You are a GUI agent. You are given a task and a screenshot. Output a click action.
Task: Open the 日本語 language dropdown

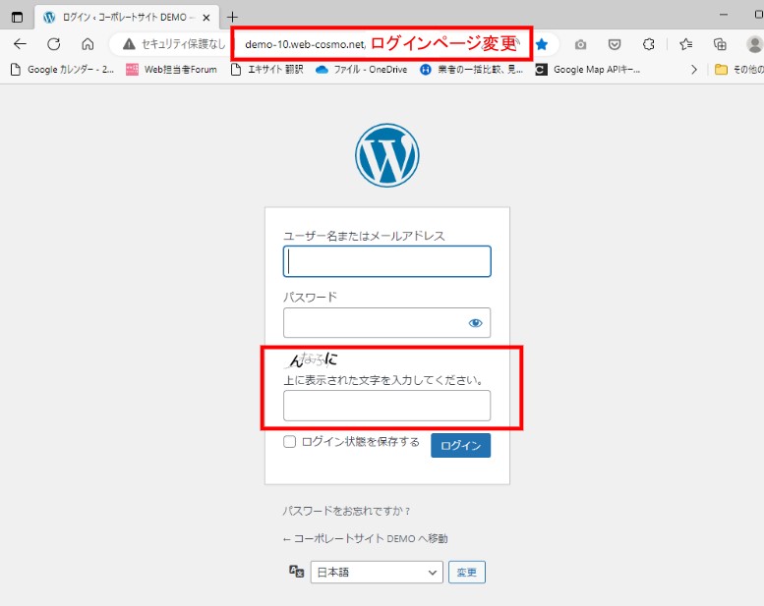[x=378, y=573]
